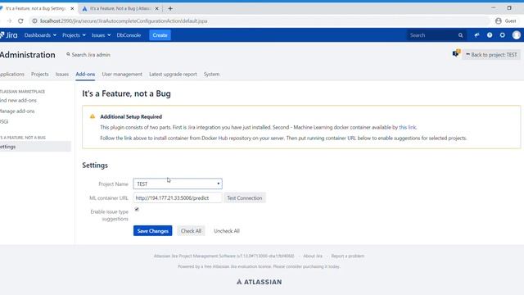Click the warning triangle icon in notice
Screen dimensions: 524x295
click(x=93, y=116)
